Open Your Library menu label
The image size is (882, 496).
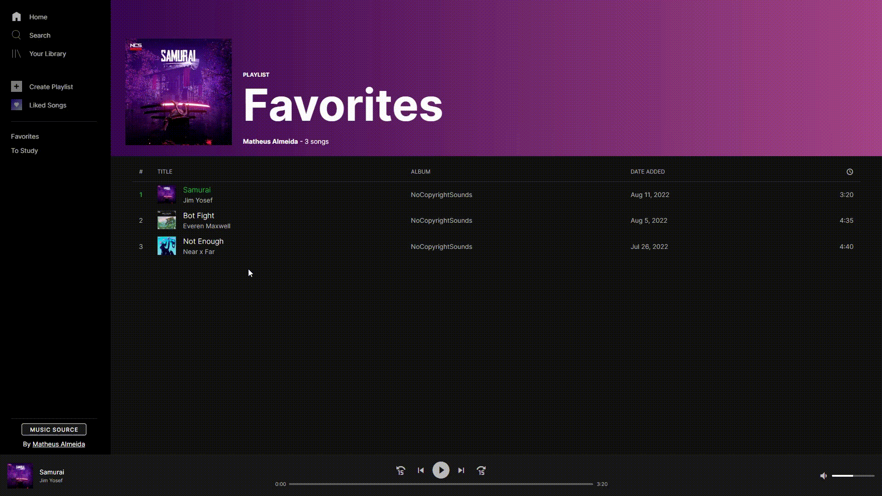(48, 54)
